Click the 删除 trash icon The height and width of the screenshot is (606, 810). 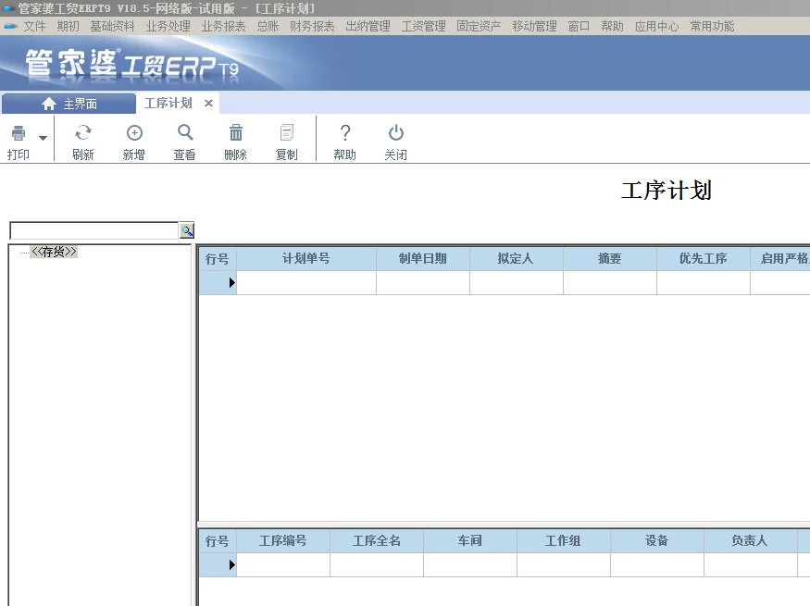[x=235, y=132]
